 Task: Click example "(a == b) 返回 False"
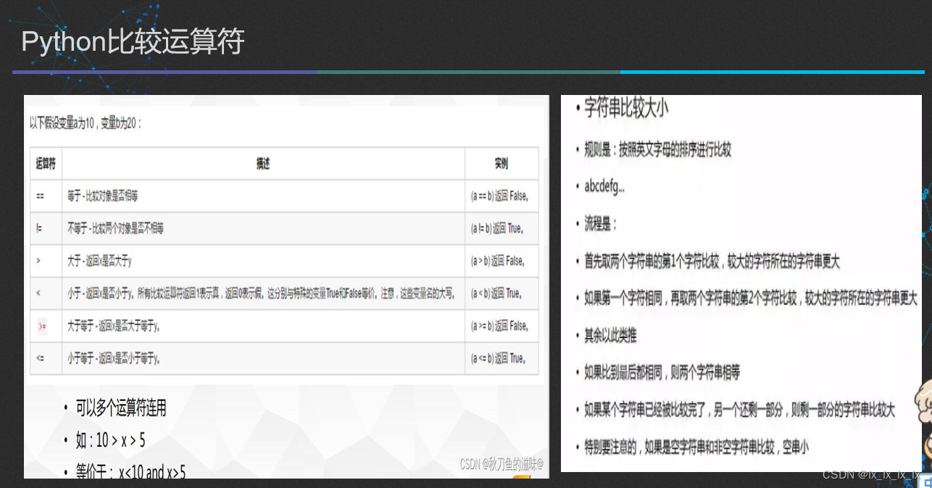tap(500, 197)
